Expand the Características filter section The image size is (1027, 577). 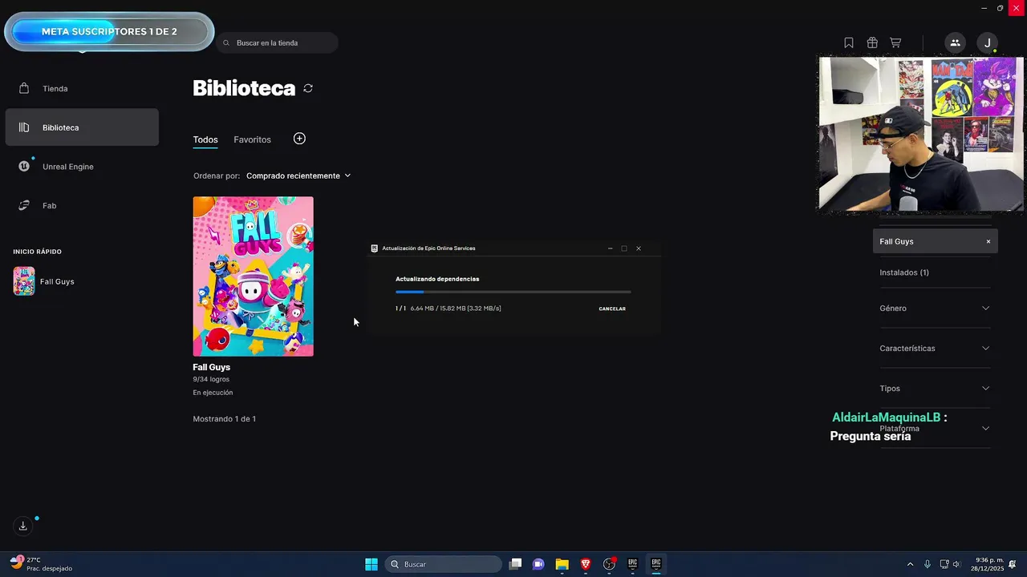point(935,349)
